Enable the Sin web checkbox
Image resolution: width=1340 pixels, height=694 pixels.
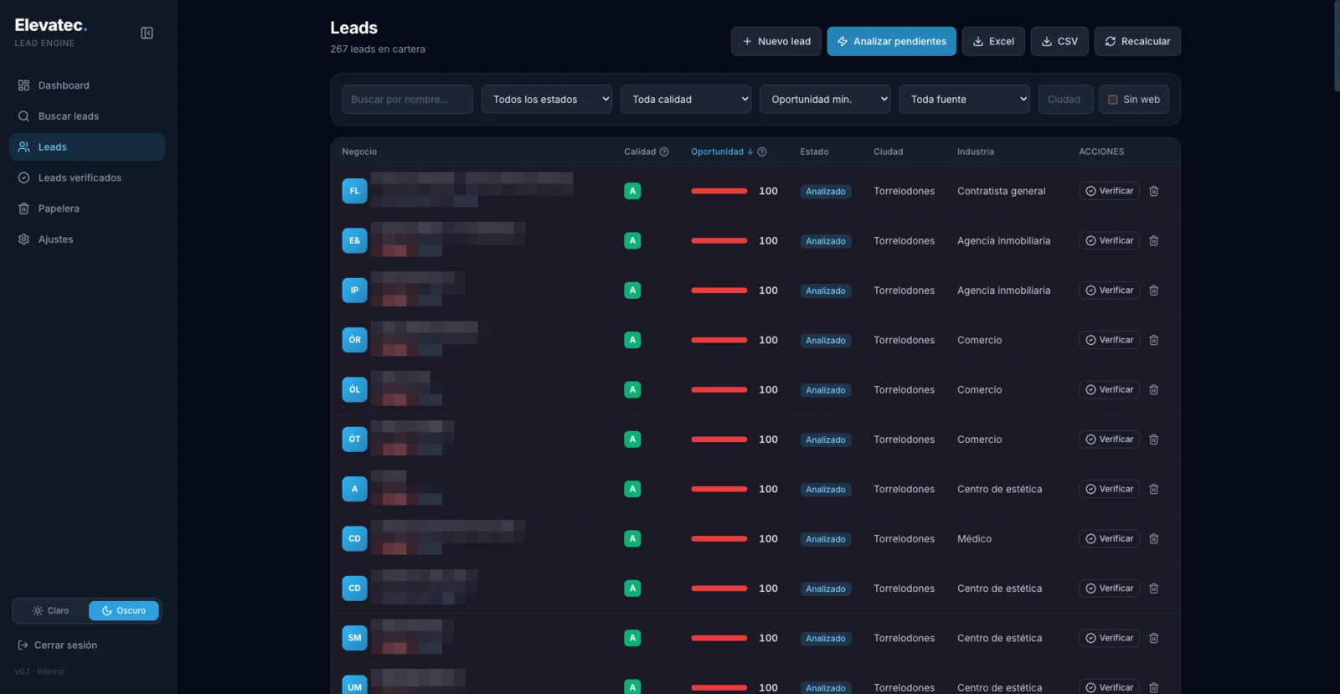point(1113,100)
